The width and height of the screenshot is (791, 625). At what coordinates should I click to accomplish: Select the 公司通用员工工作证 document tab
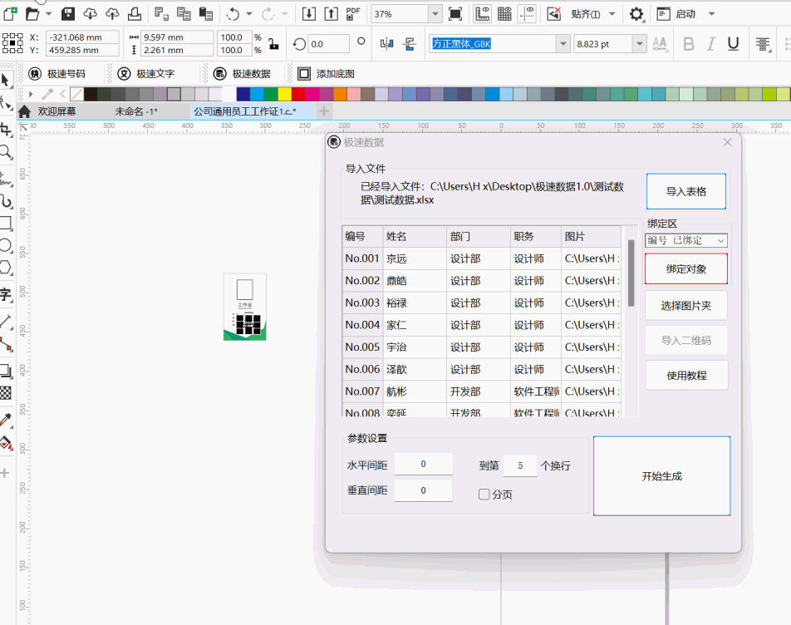pos(245,111)
